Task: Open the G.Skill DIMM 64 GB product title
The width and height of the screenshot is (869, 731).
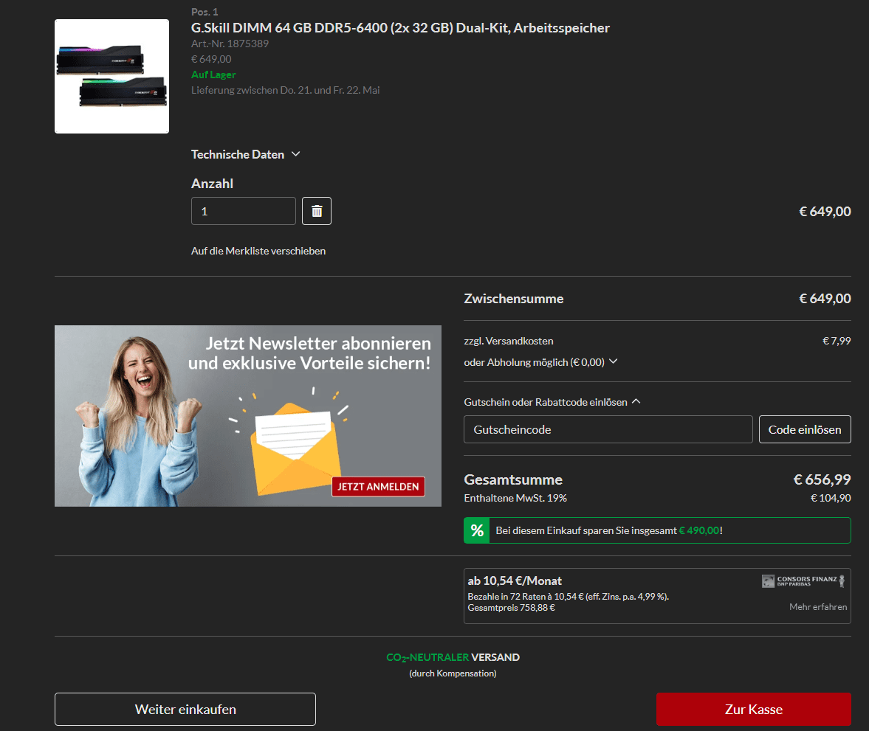Action: [400, 28]
